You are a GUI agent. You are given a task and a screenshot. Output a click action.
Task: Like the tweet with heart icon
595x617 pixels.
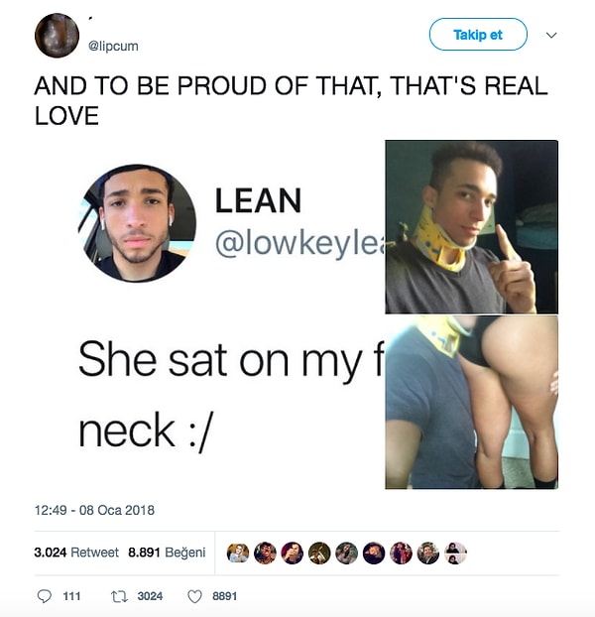click(194, 596)
